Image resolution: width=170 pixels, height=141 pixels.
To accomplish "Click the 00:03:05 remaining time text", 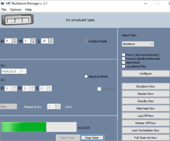I will coord(84,128).
